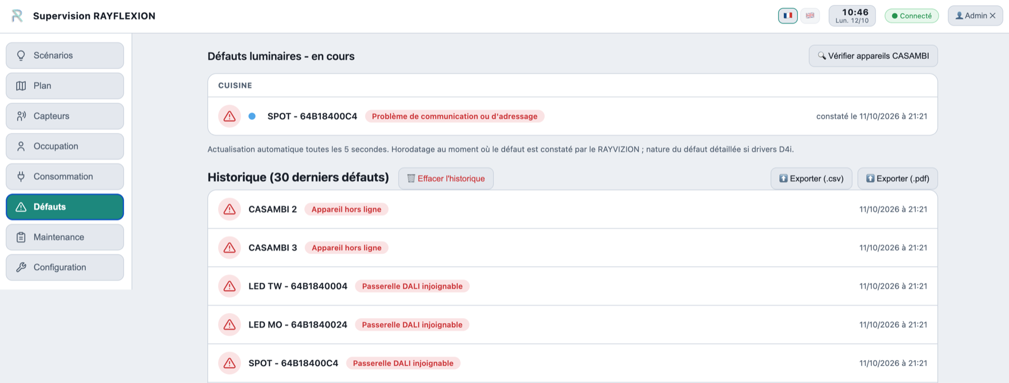This screenshot has width=1009, height=383.
Task: Select the Défauts menu item
Action: (x=65, y=207)
